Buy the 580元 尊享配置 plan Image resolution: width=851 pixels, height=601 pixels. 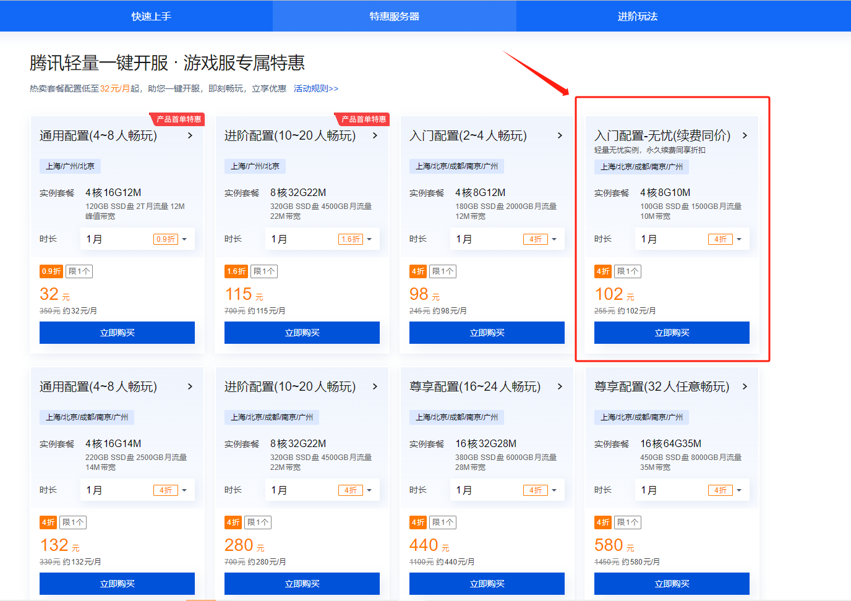point(672,584)
